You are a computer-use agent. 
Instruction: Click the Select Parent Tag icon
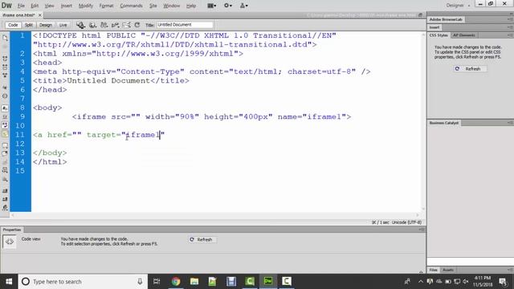click(5, 88)
